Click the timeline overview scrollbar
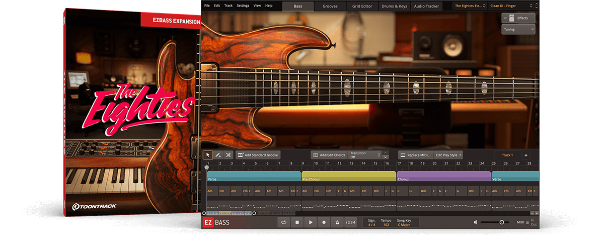The image size is (604, 245). click(230, 213)
